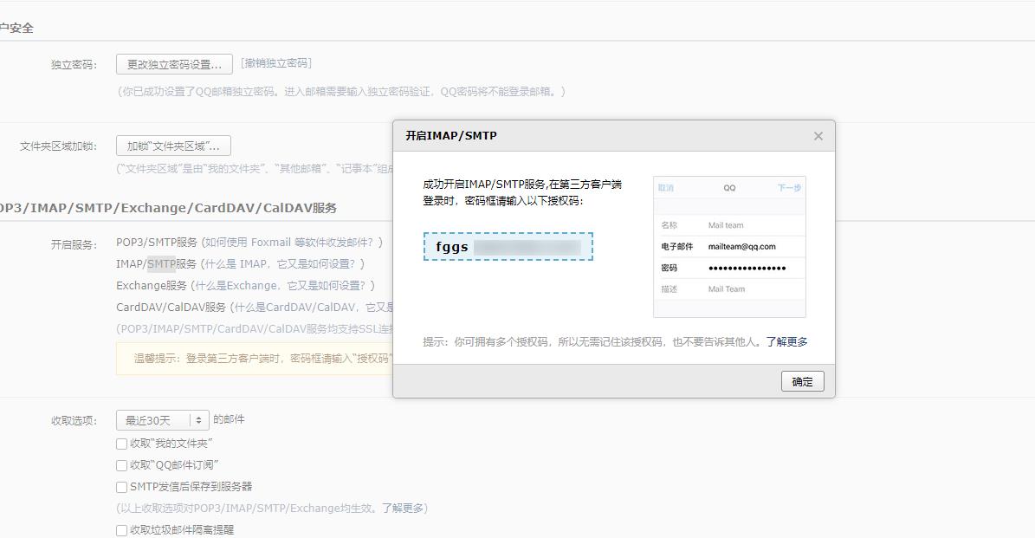Click the 开启服务: label

click(x=74, y=245)
